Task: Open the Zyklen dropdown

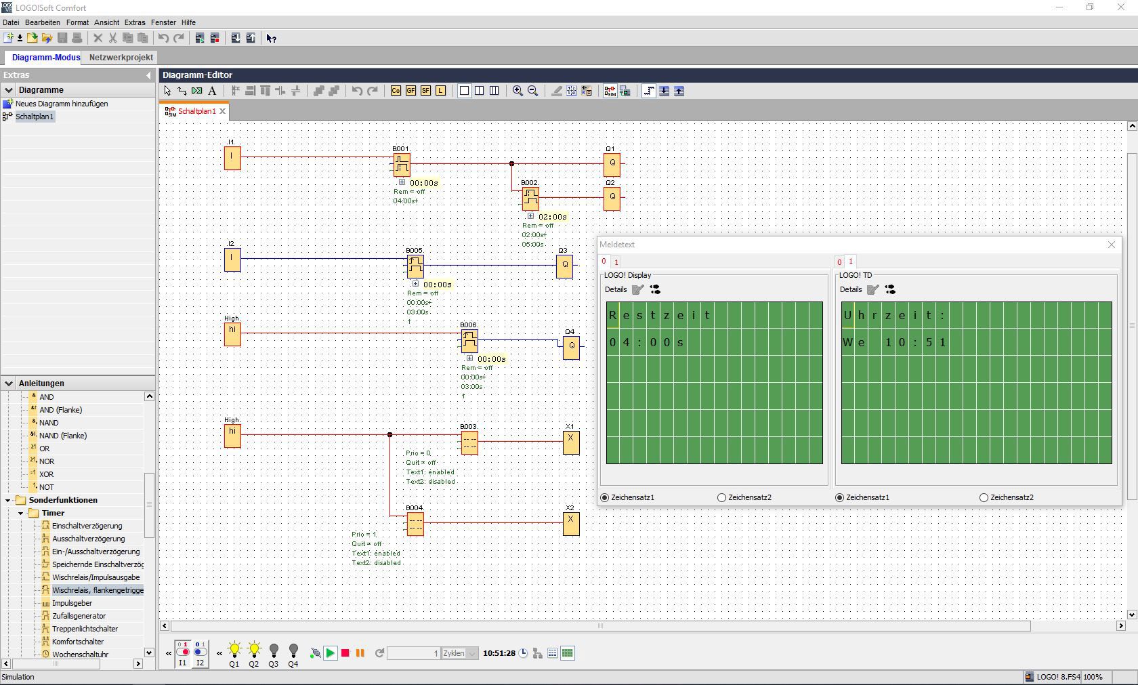Action: (x=472, y=653)
